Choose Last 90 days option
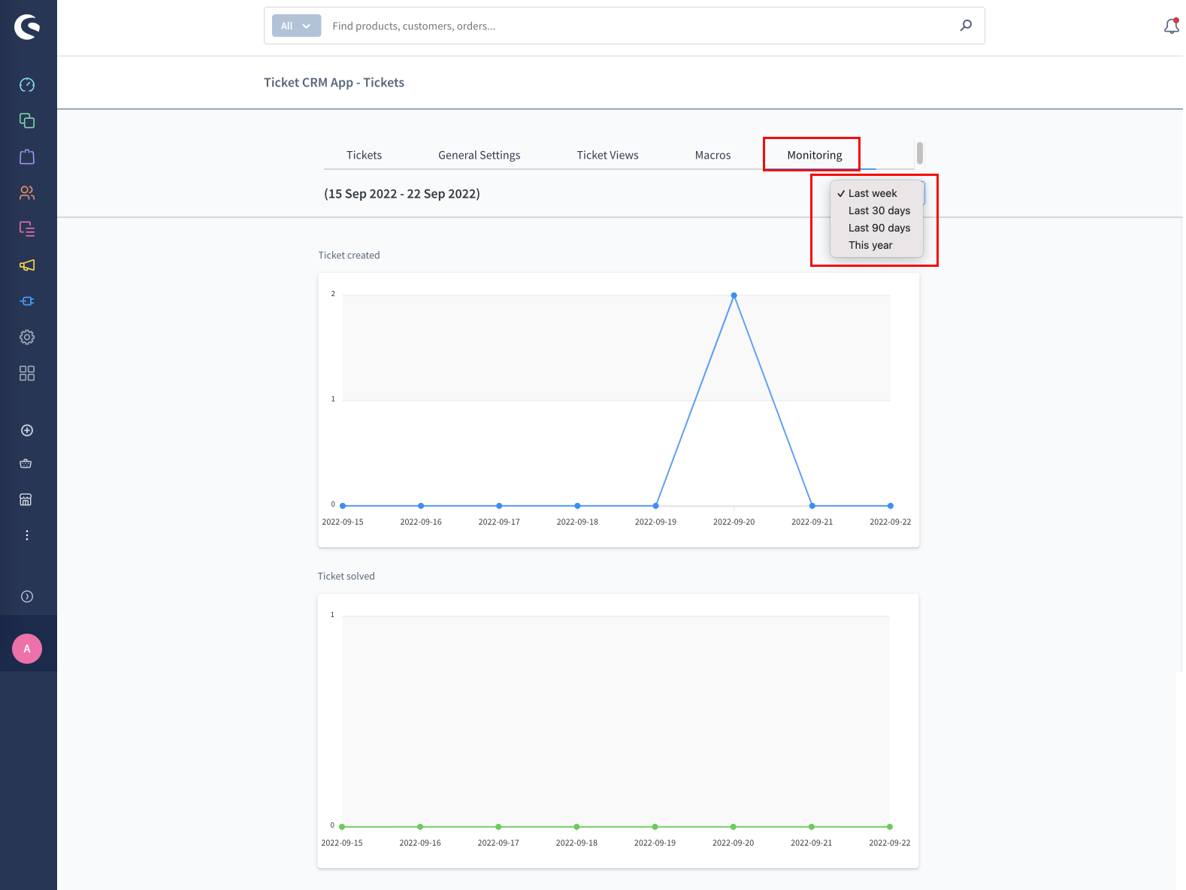Screen dimensions: 1186x890 click(x=876, y=228)
